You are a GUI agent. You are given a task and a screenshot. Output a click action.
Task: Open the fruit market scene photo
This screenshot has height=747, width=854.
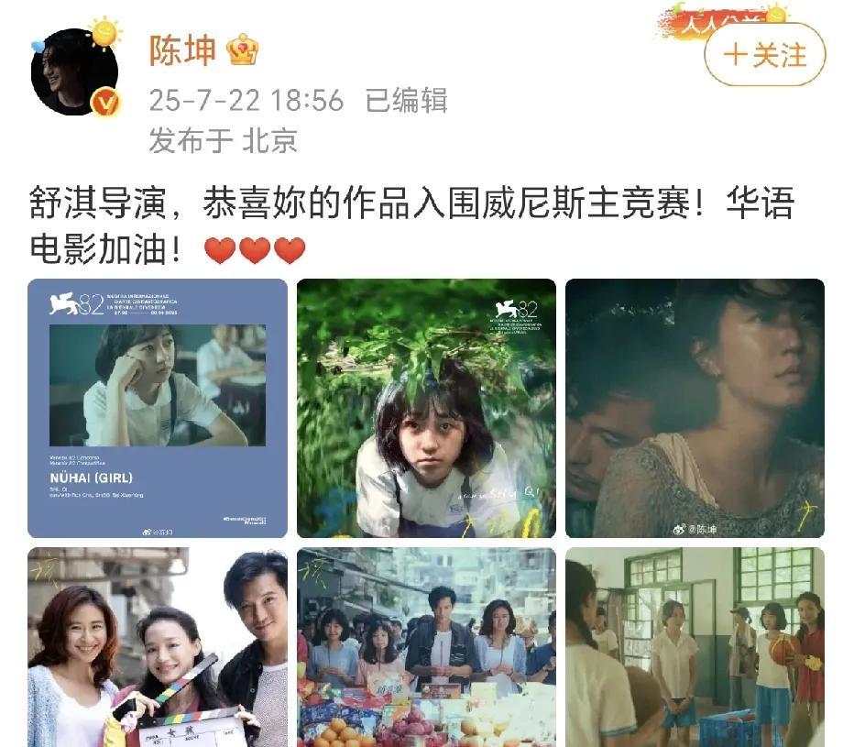pyautogui.click(x=426, y=647)
